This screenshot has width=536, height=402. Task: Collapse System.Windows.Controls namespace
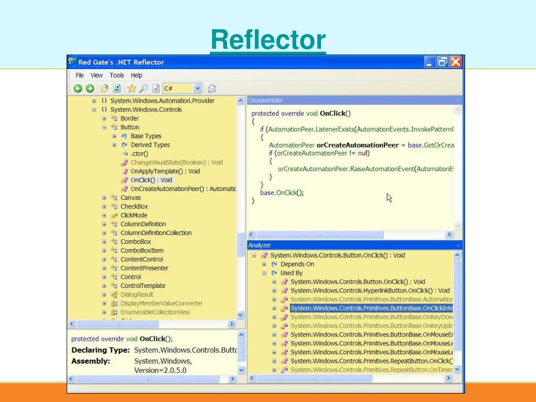94,110
